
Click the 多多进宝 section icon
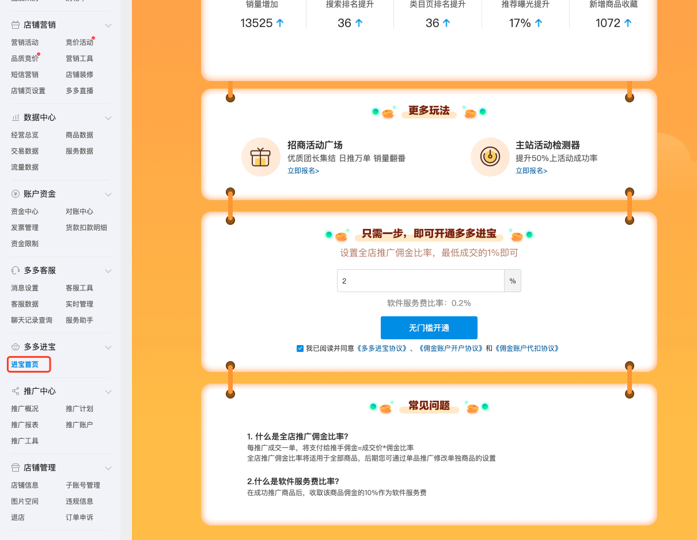(16, 347)
